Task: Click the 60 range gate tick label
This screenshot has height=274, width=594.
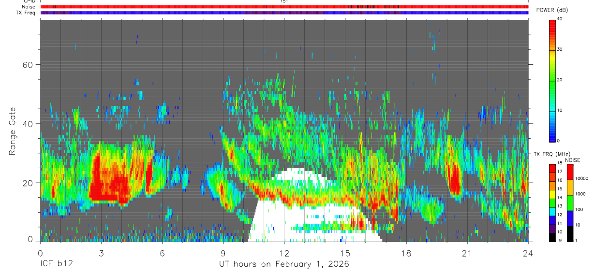Action: [x=29, y=64]
